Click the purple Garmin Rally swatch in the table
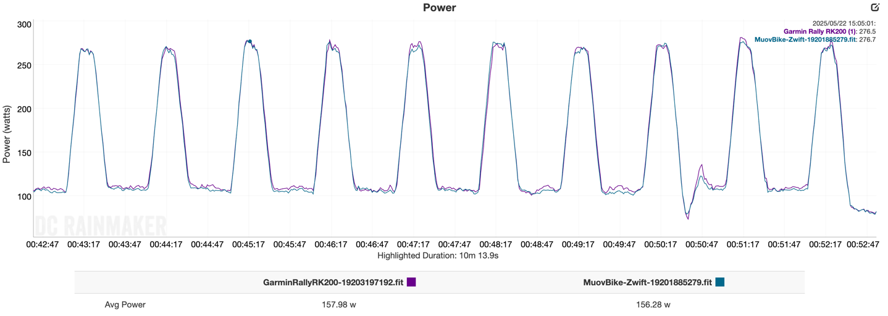This screenshot has width=888, height=316. [x=411, y=282]
